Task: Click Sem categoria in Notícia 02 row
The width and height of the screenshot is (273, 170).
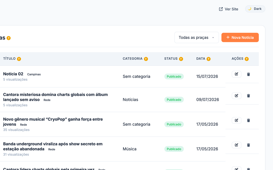Action: (136, 76)
